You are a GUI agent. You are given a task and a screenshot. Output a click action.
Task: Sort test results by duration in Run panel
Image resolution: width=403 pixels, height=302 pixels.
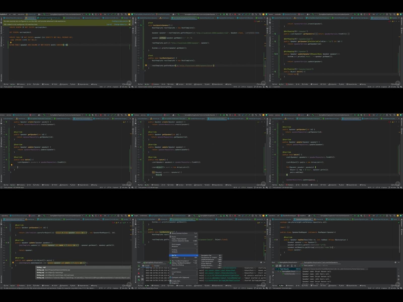[x=288, y=266]
